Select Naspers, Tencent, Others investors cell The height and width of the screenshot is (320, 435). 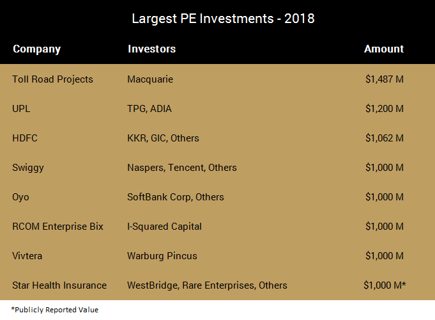pyautogui.click(x=182, y=168)
